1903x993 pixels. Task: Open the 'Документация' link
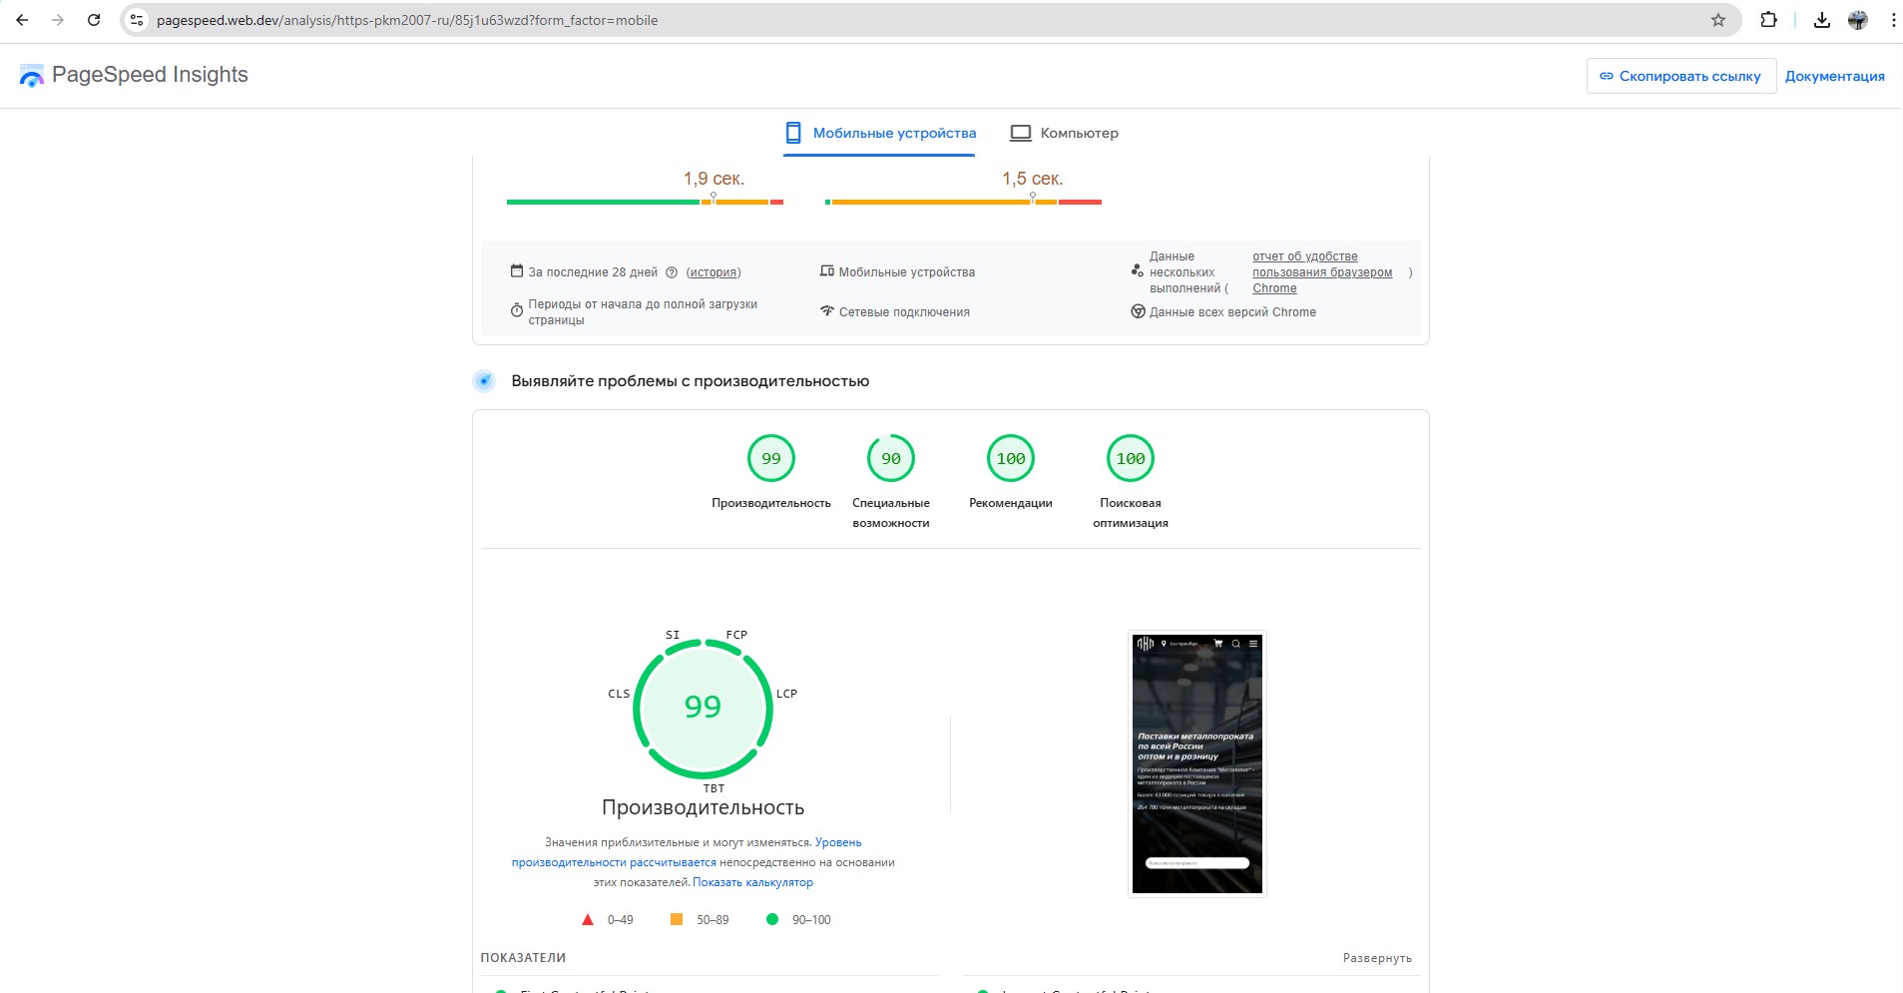1836,75
